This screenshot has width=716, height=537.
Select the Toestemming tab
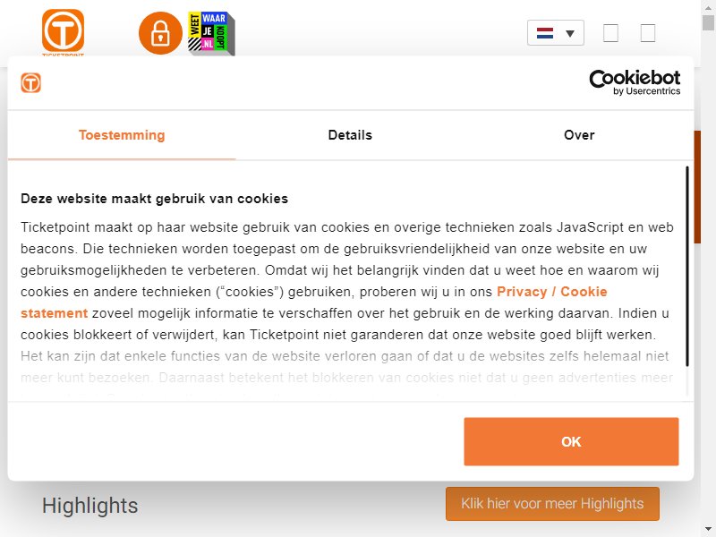click(122, 135)
